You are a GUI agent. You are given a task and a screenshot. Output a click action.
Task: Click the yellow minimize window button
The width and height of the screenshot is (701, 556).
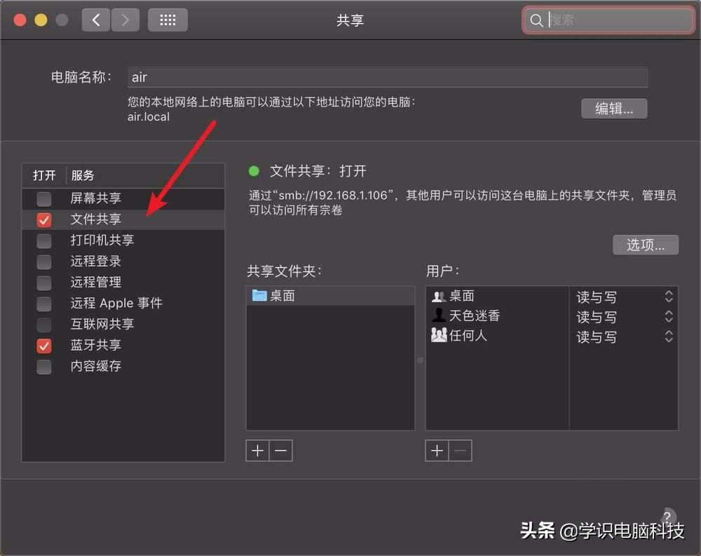(41, 20)
